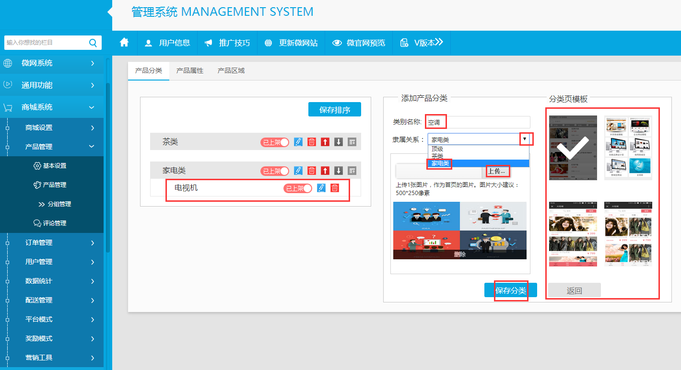The image size is (681, 370).
Task: Switch to the 产品属性 tab
Action: 190,70
